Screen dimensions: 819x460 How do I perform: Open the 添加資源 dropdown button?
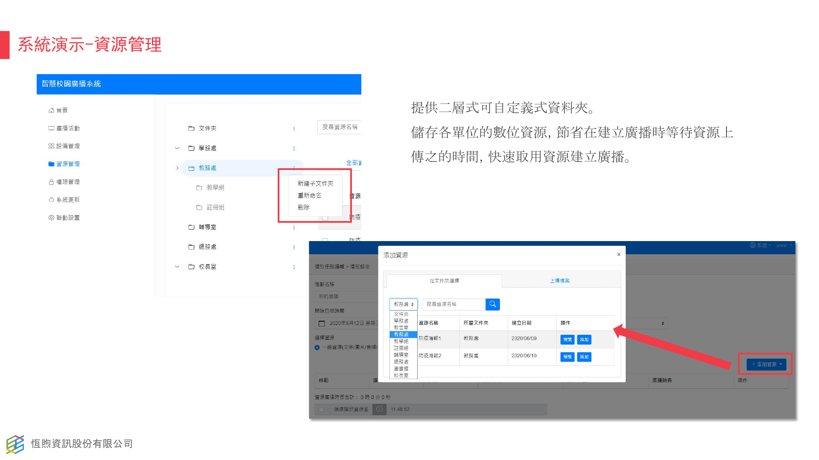(767, 364)
